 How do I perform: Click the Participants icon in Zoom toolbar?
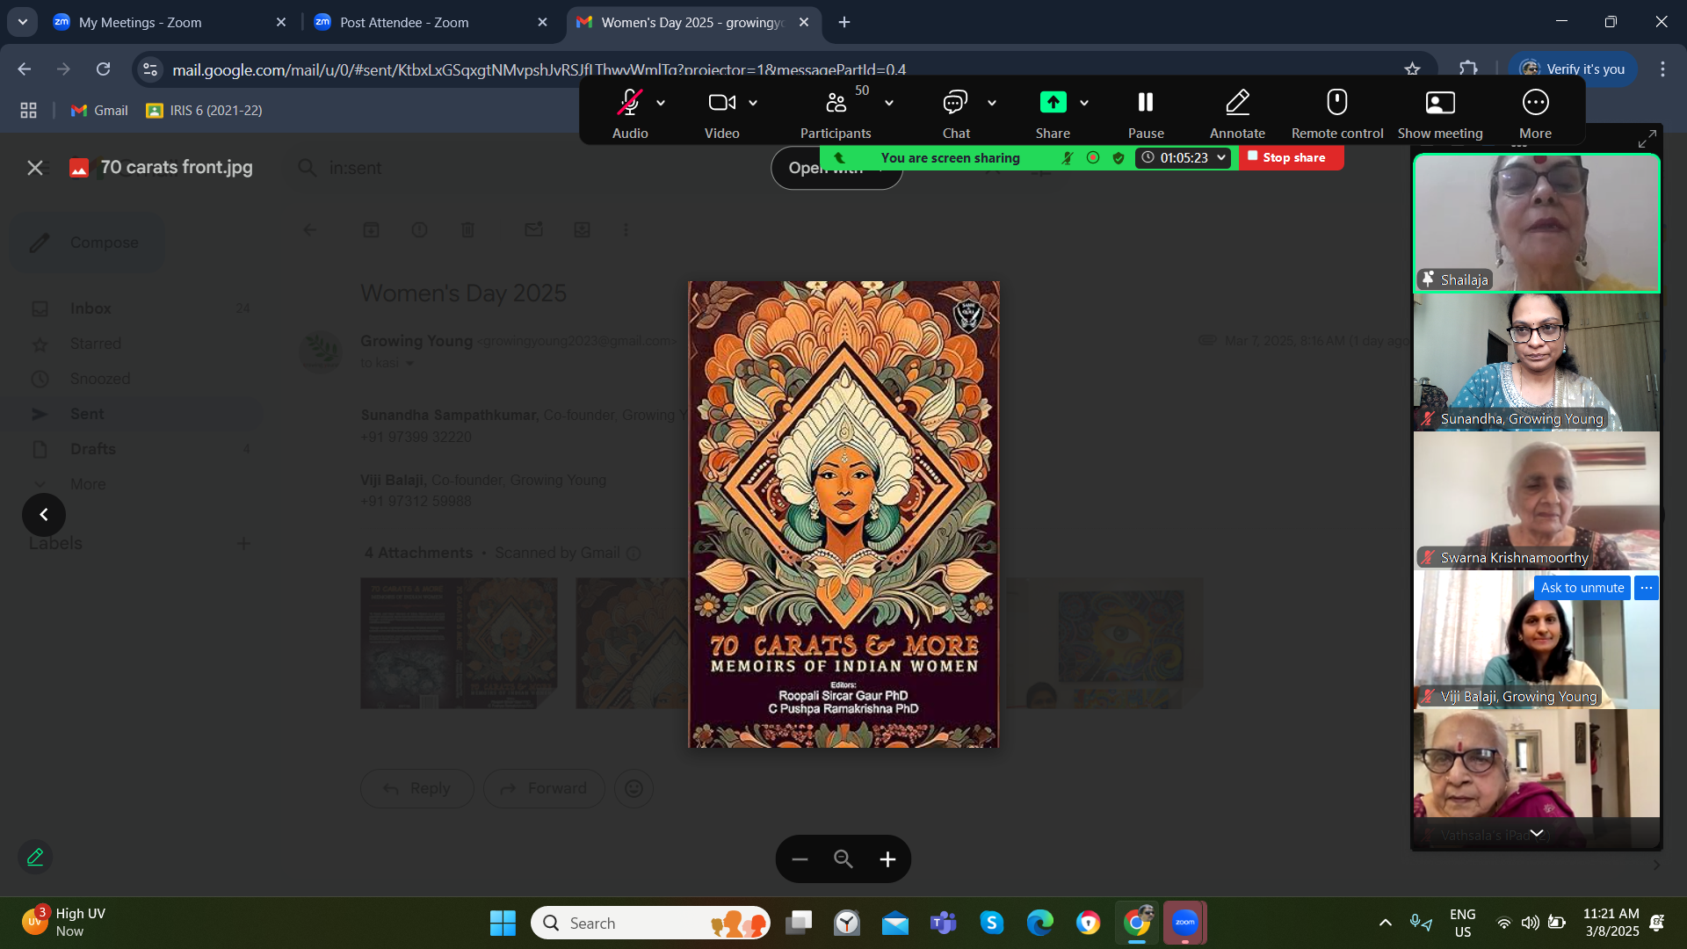coord(836,104)
